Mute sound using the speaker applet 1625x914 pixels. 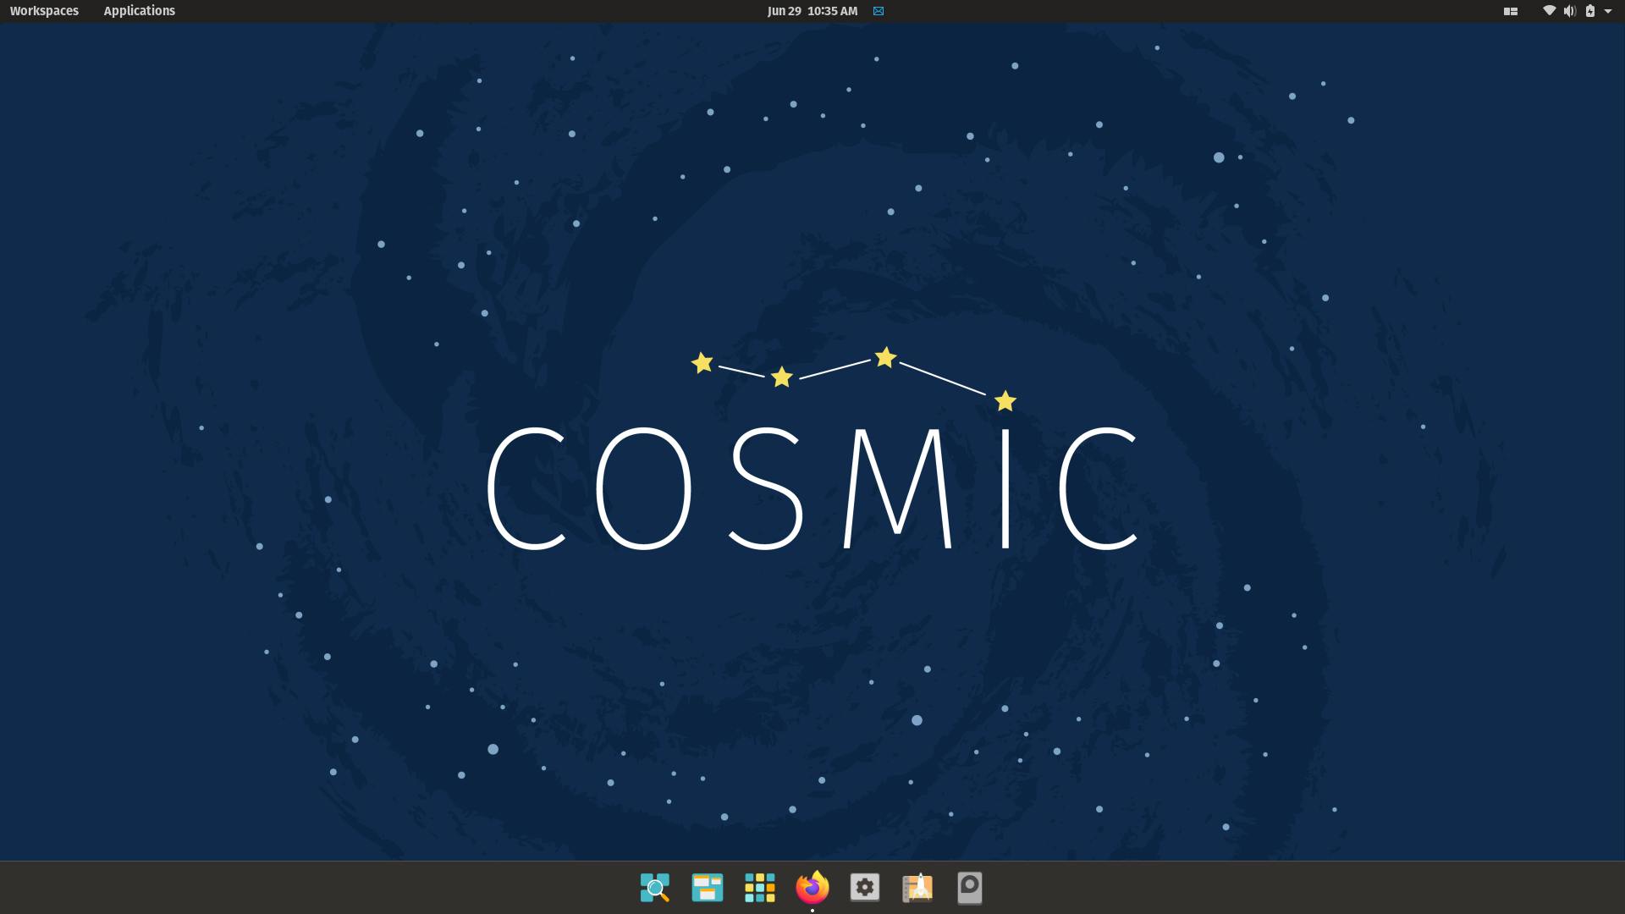pos(1569,11)
